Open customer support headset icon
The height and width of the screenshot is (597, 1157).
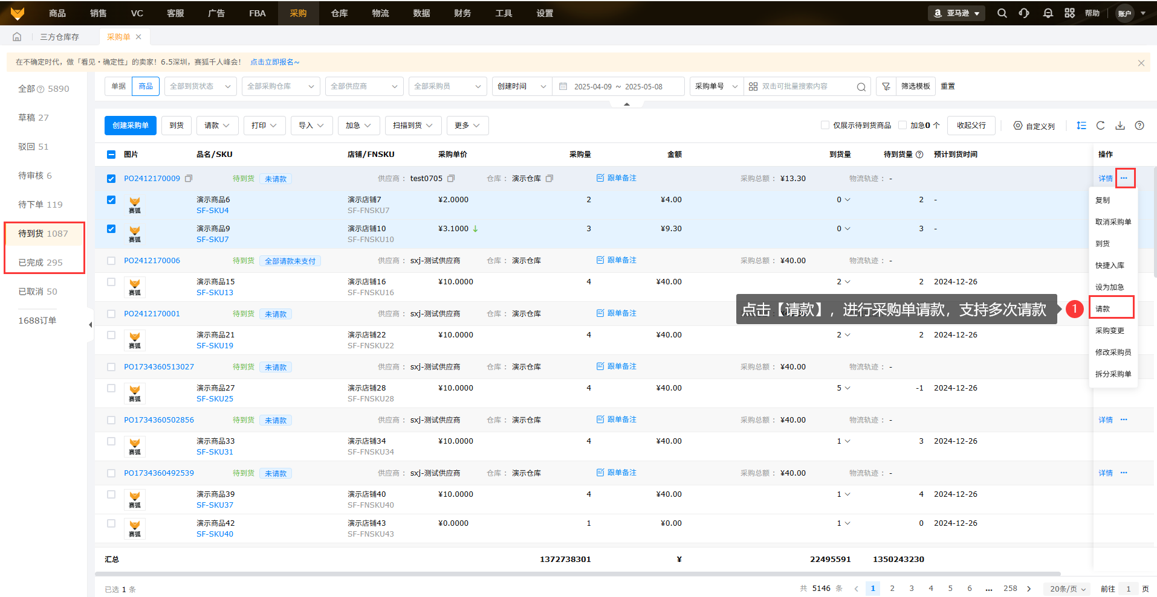pyautogui.click(x=1024, y=13)
